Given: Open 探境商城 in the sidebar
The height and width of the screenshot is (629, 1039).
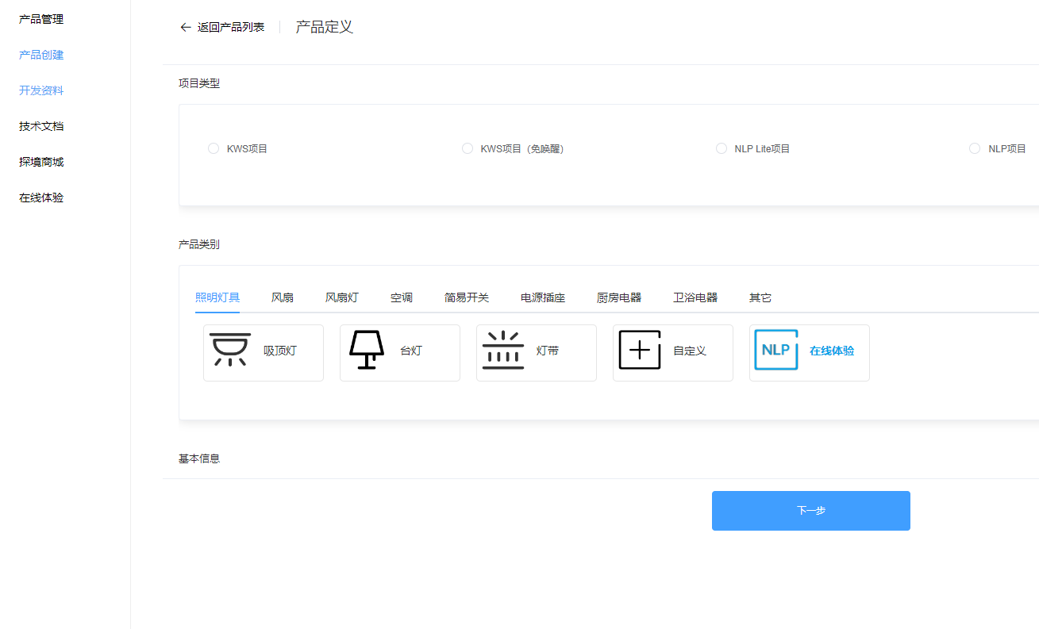Looking at the screenshot, I should click(x=41, y=162).
